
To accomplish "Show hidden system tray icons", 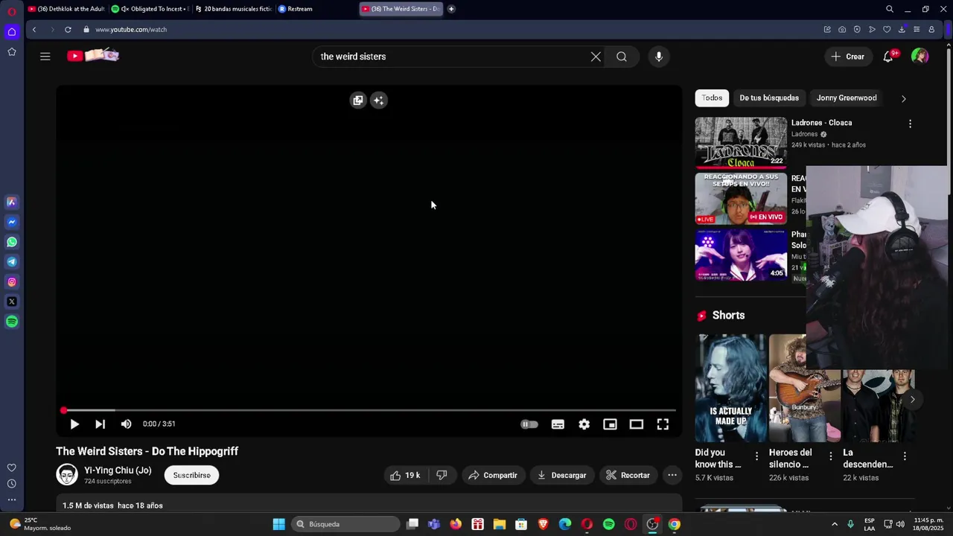I will pyautogui.click(x=835, y=524).
